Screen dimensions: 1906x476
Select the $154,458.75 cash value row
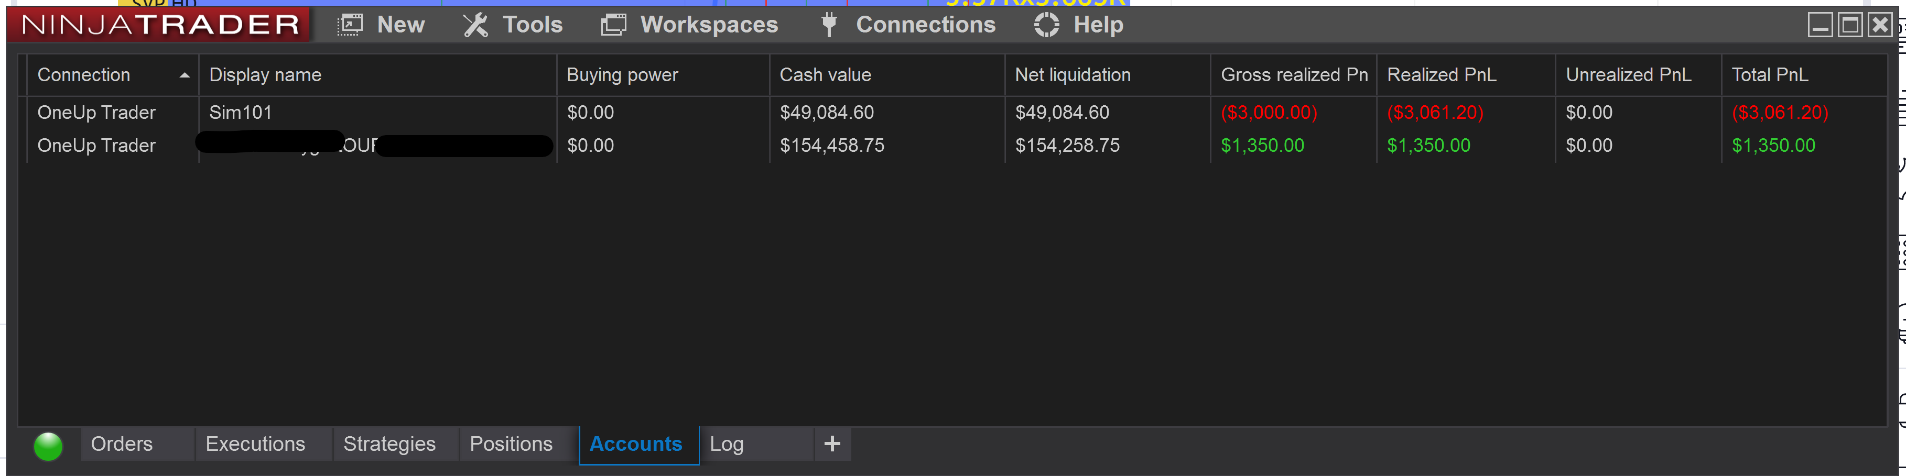coord(953,146)
